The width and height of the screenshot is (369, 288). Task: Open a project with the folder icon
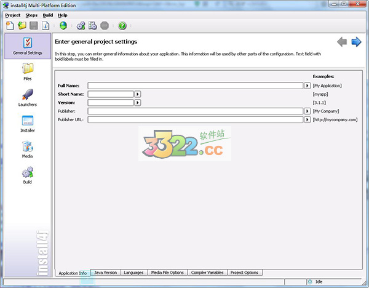[22, 25]
